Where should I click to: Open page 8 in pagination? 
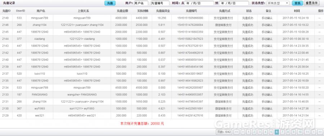[288, 132]
